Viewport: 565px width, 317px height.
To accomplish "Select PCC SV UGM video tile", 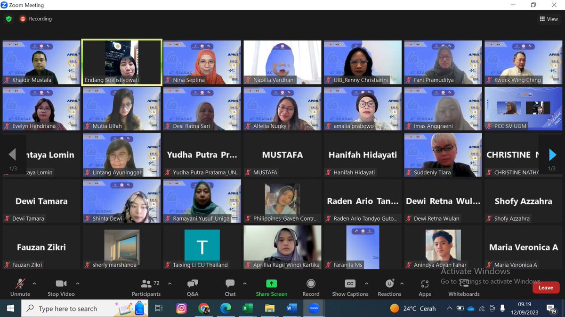I will (523, 108).
